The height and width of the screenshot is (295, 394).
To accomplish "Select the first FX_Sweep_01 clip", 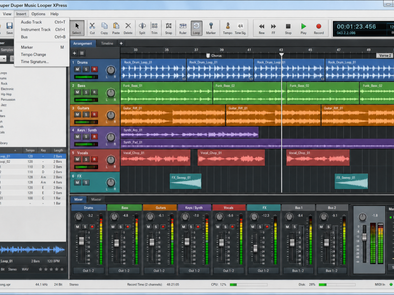I will (x=186, y=181).
